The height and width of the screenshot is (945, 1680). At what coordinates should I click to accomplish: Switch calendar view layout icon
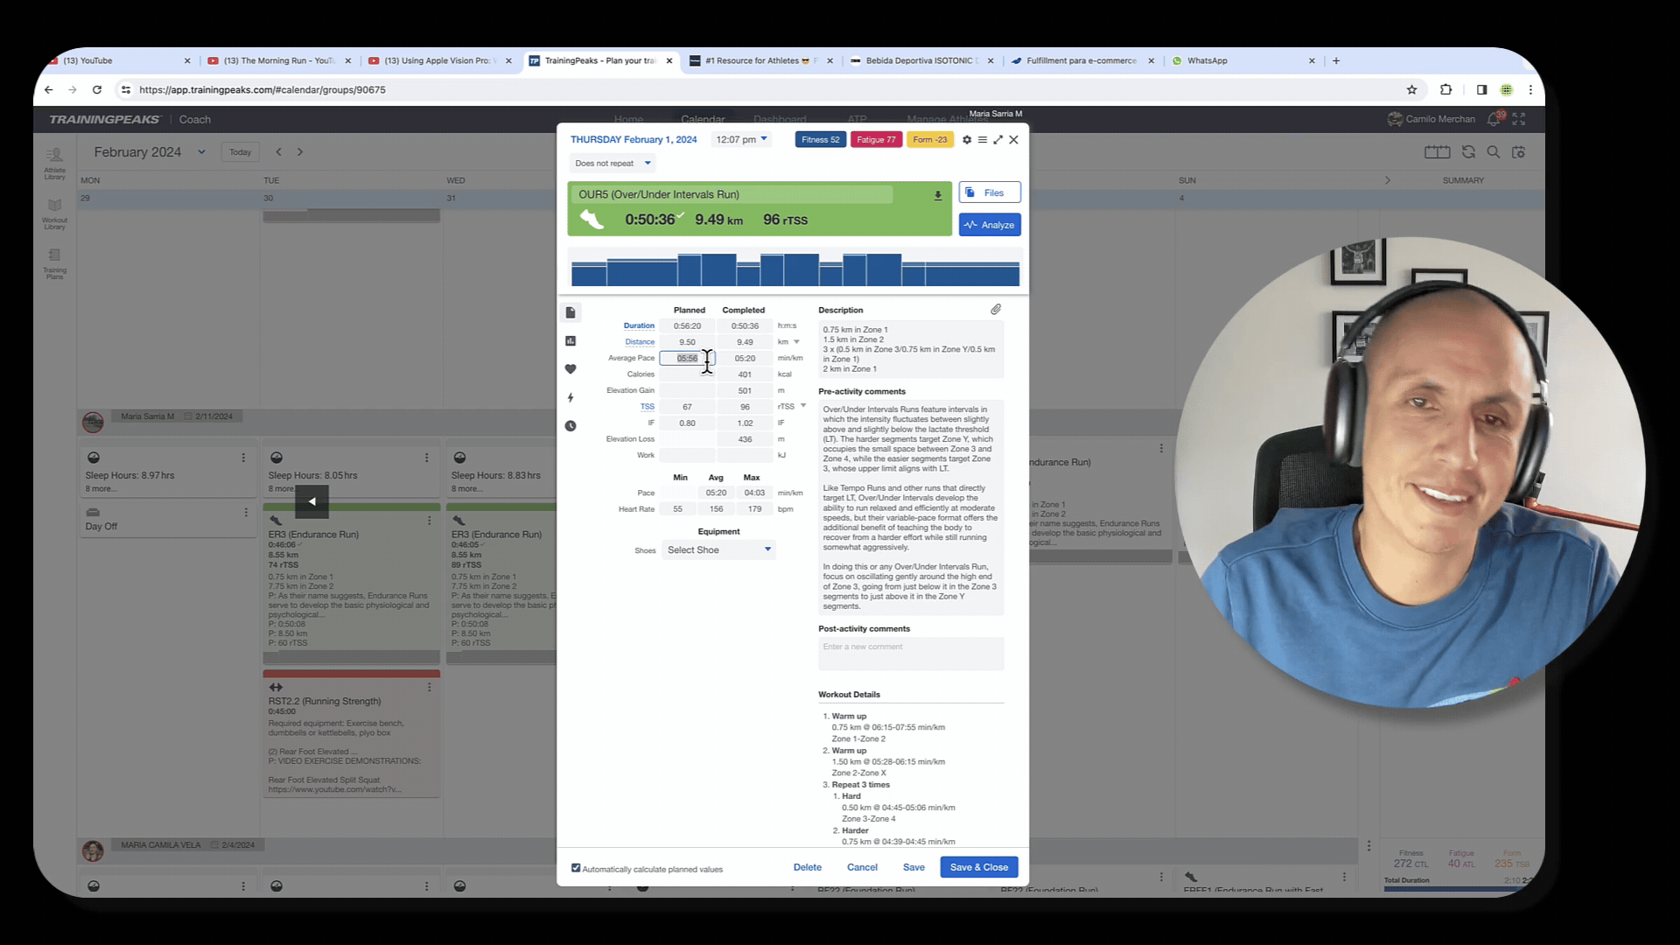1437,152
